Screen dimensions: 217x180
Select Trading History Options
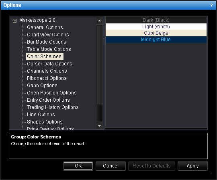[x=53, y=107]
